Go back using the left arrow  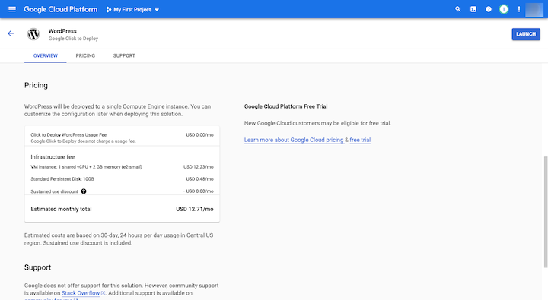11,33
